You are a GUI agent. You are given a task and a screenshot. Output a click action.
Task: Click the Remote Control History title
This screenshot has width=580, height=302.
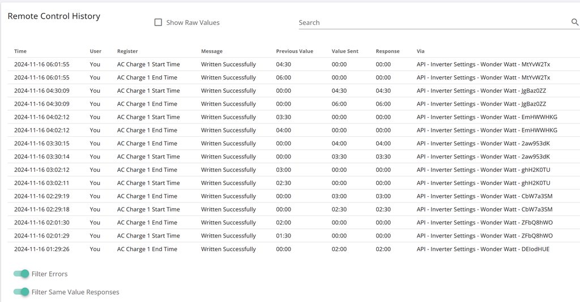(x=54, y=16)
